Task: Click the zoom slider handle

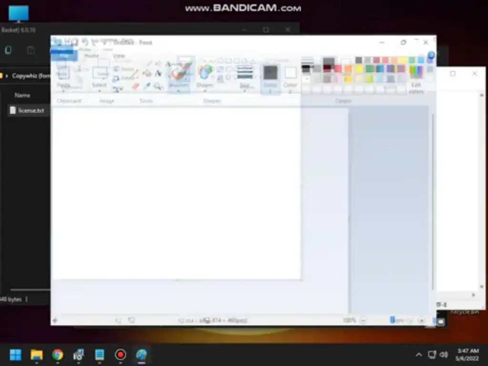Action: [x=393, y=320]
